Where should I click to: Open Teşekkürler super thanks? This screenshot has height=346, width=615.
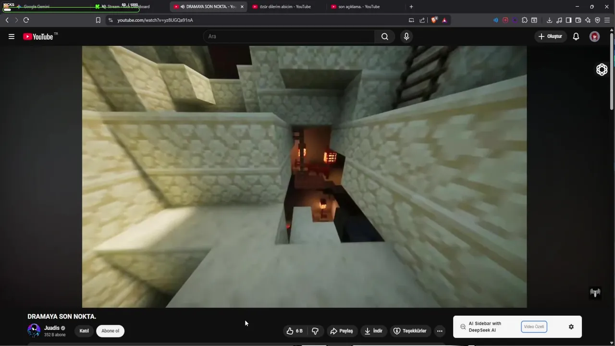(x=410, y=331)
